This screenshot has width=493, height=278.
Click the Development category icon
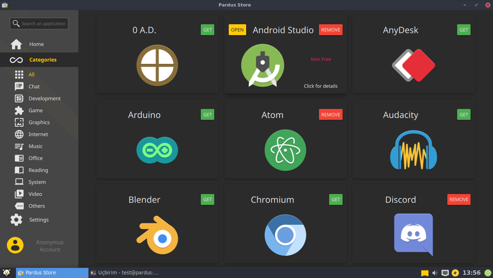19,98
